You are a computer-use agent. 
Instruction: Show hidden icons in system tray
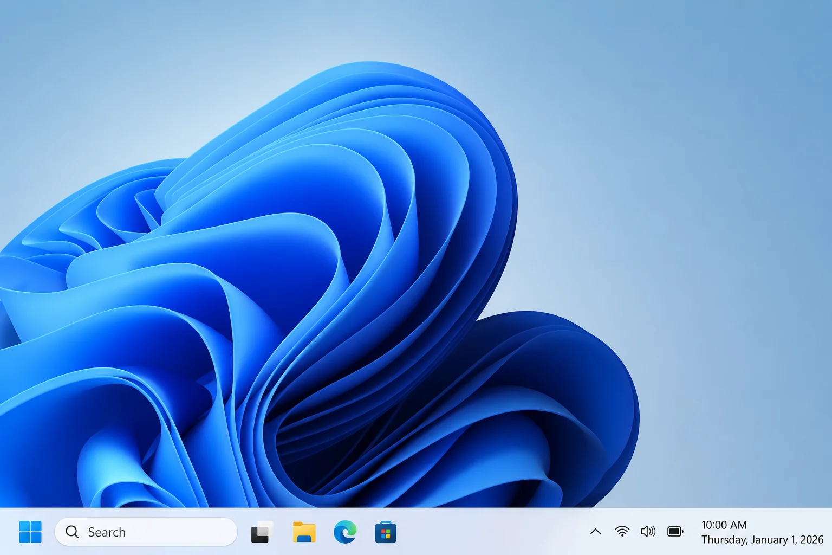[x=595, y=532]
